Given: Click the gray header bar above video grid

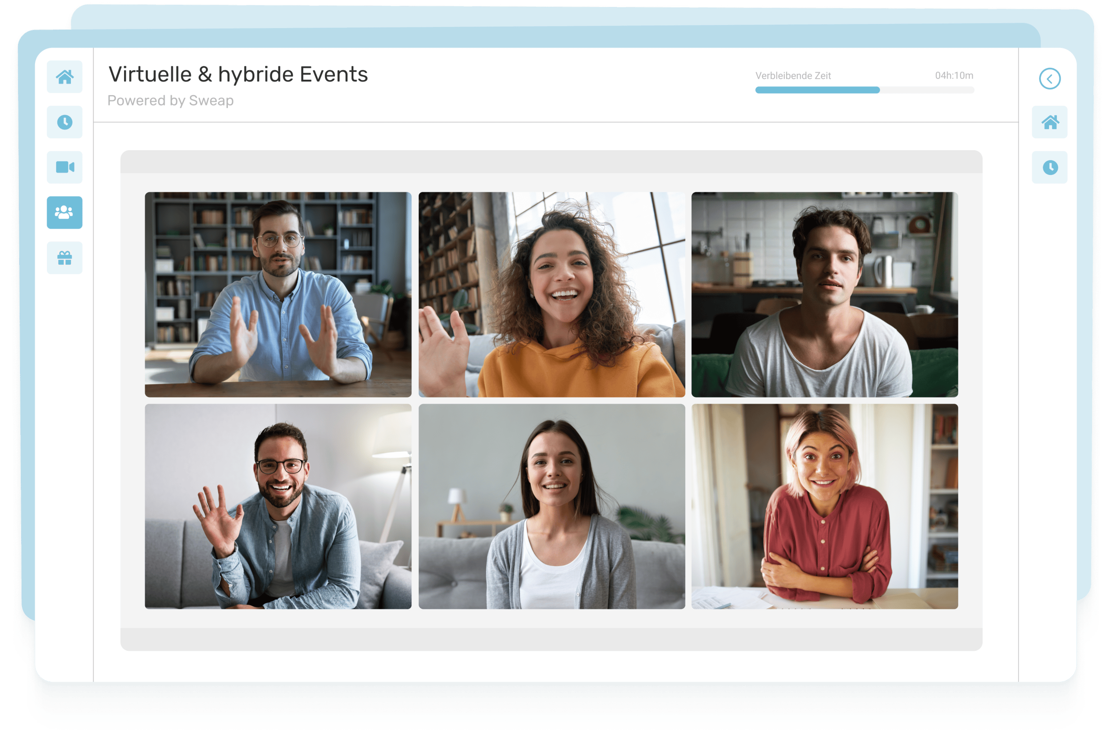Looking at the screenshot, I should [x=551, y=162].
